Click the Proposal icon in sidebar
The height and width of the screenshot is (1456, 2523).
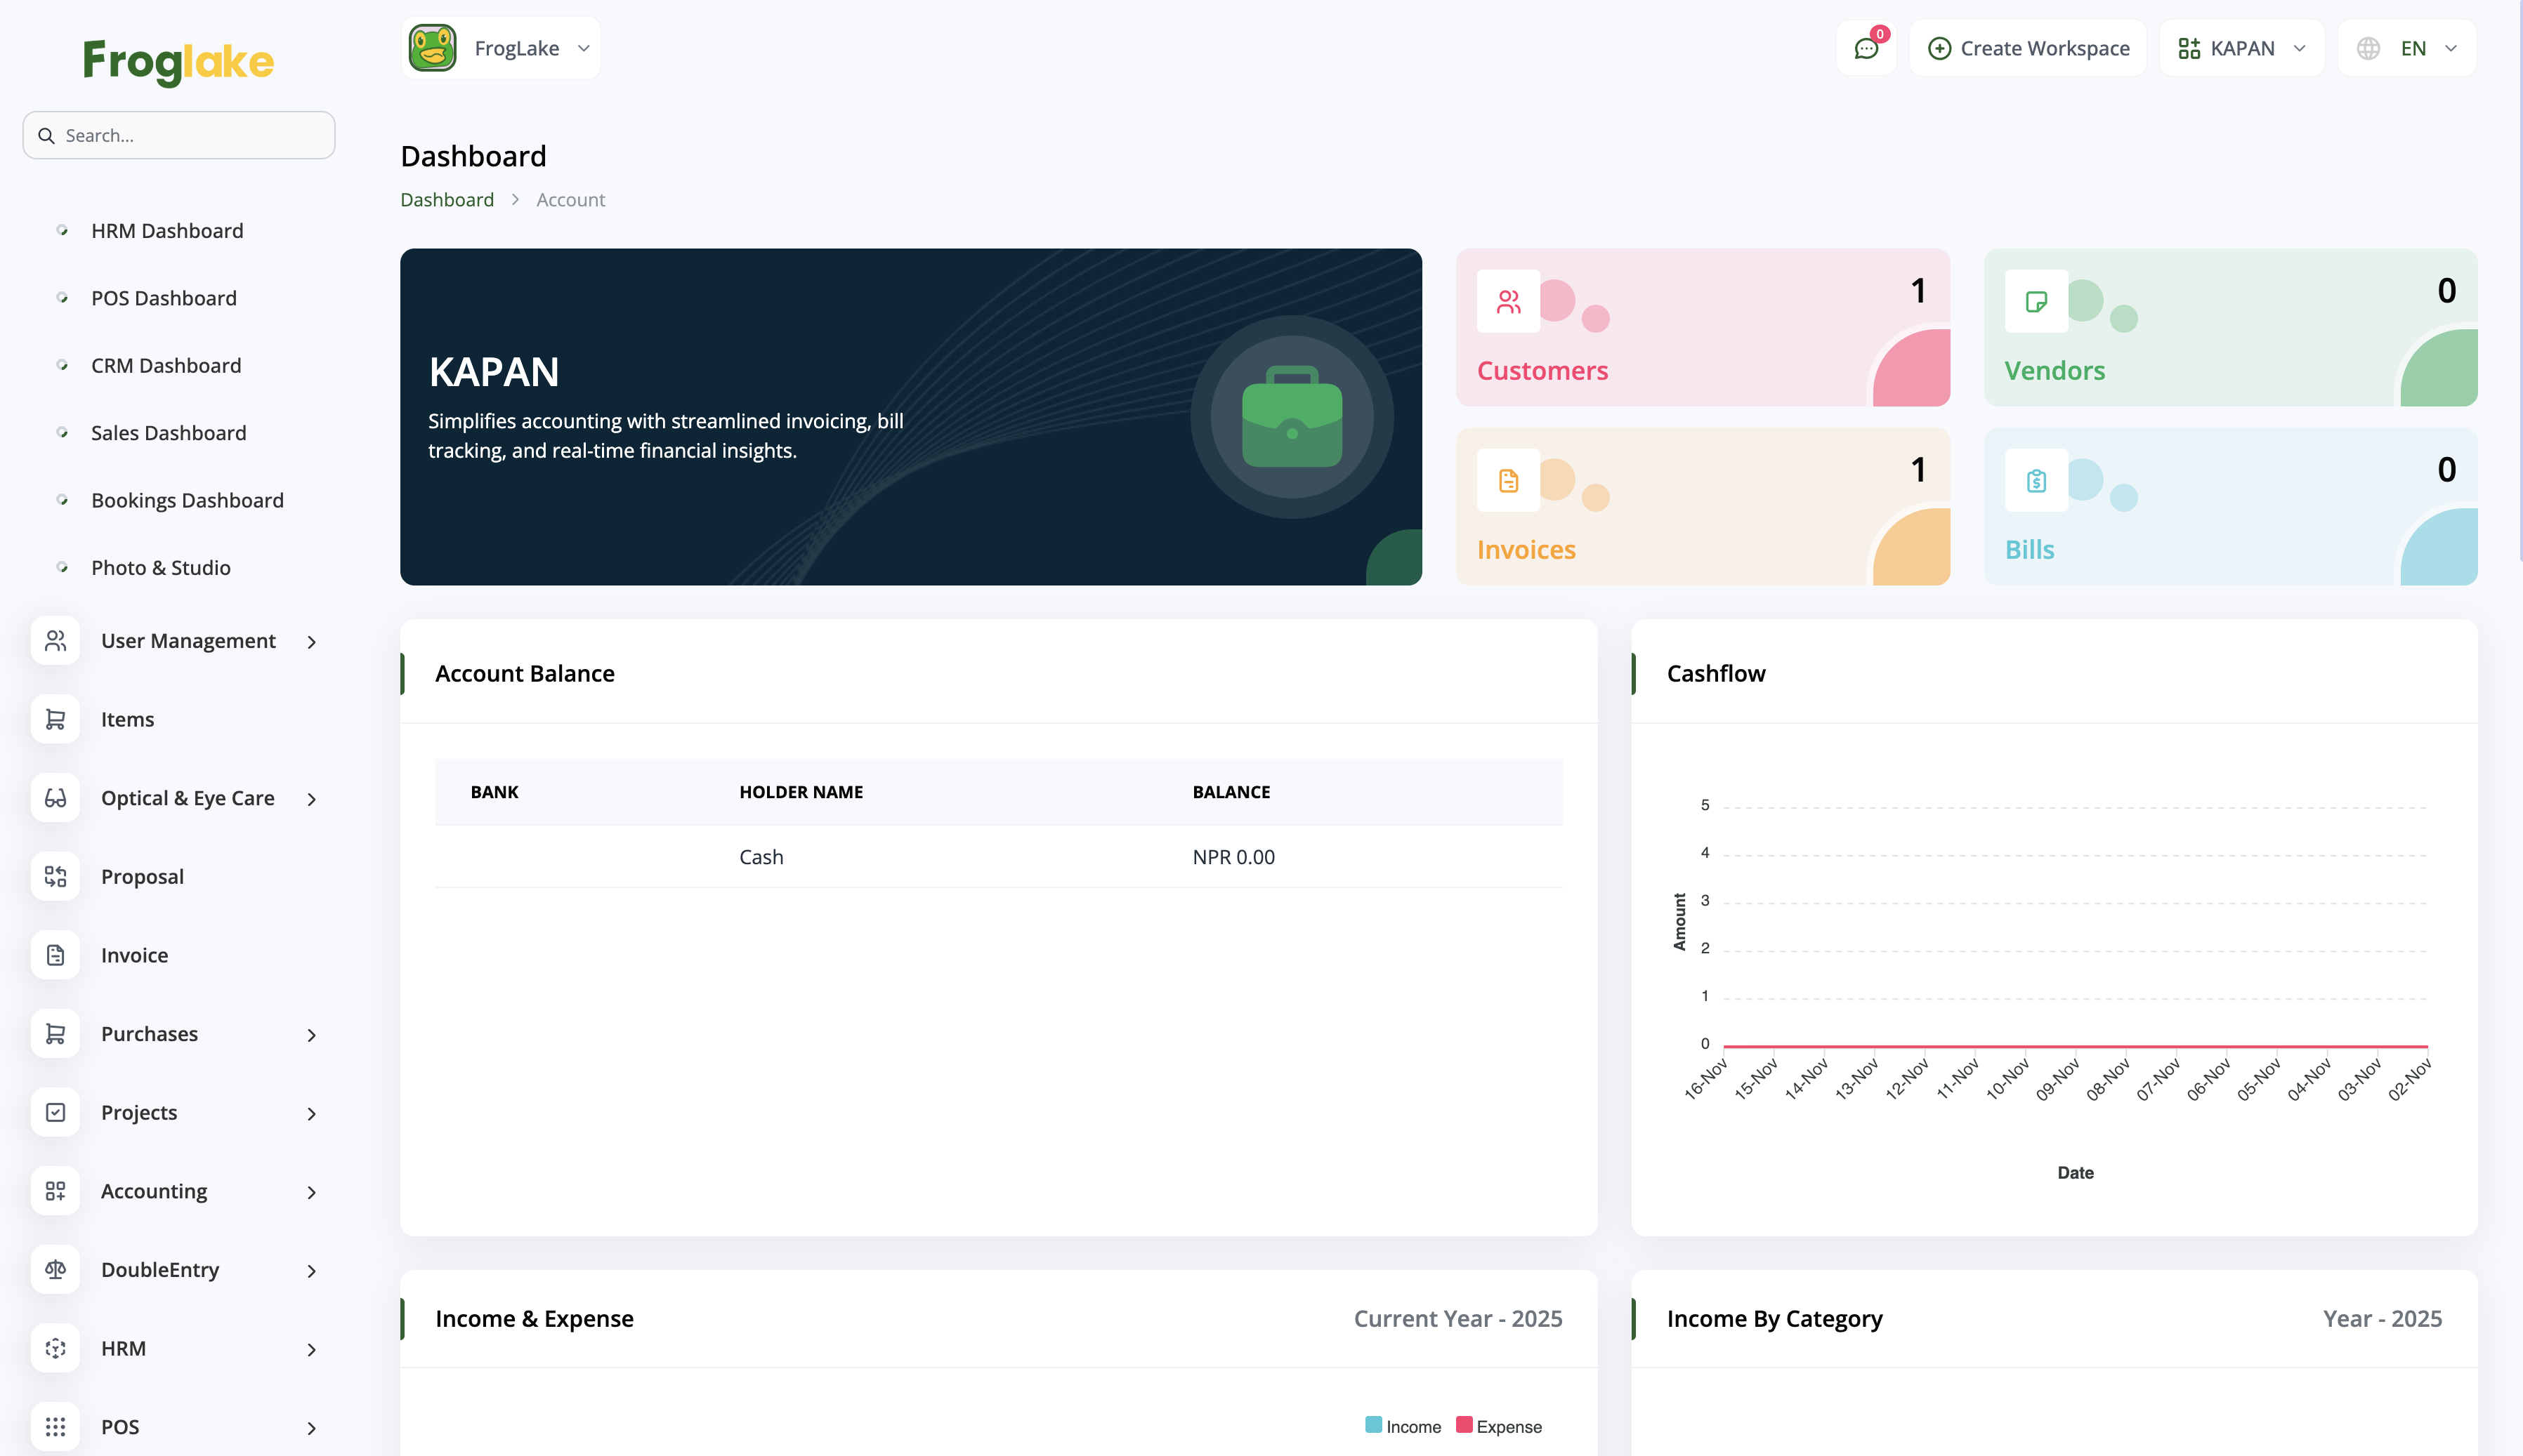click(55, 876)
